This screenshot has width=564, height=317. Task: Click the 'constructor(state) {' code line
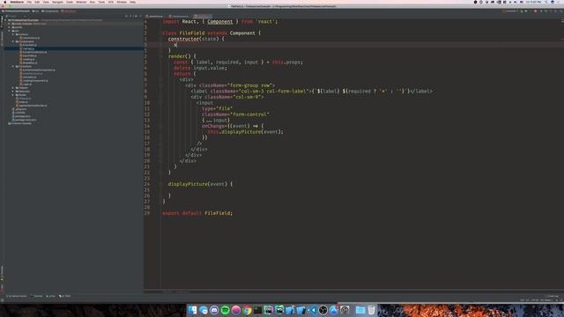pos(196,39)
